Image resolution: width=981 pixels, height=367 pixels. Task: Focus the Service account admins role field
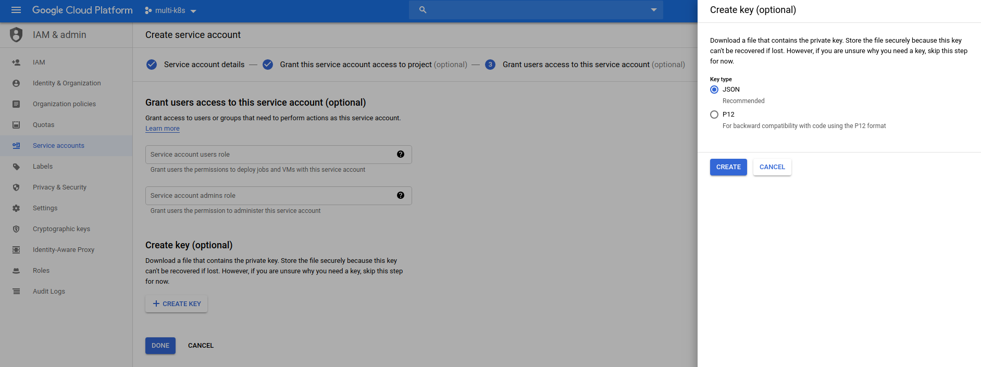pyautogui.click(x=279, y=196)
